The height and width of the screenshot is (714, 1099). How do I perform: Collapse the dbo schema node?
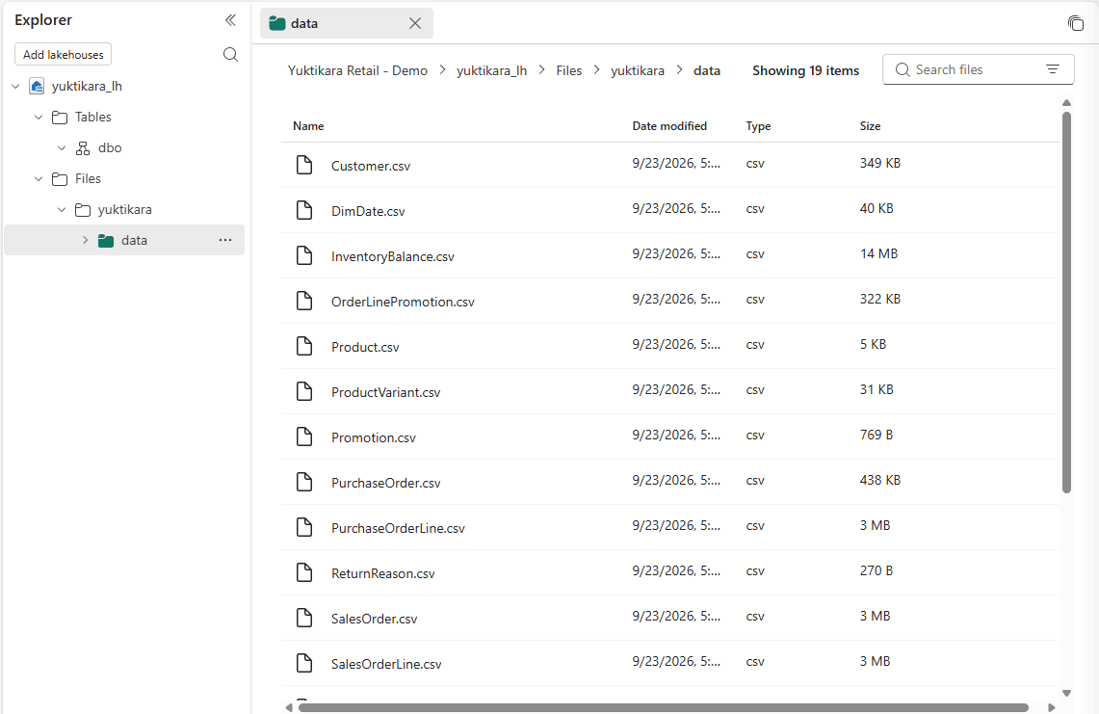pyautogui.click(x=62, y=148)
